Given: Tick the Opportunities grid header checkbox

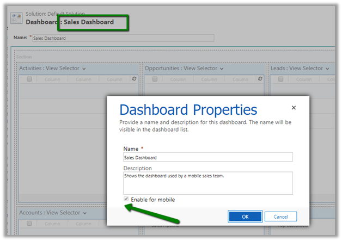Looking at the screenshot, I should point(155,79).
